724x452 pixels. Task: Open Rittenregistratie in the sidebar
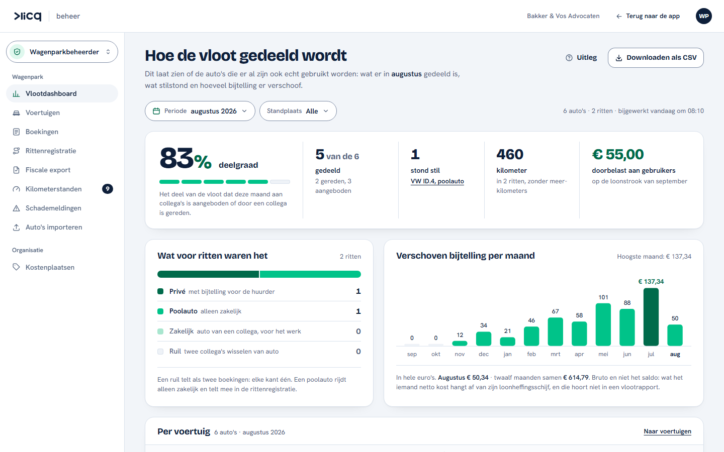pos(62,151)
